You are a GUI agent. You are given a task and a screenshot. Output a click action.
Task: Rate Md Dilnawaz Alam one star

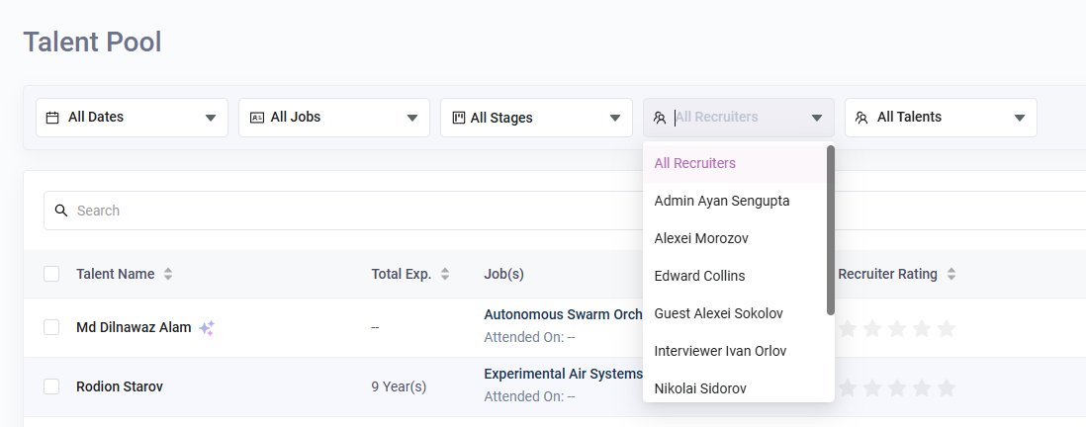pos(848,329)
